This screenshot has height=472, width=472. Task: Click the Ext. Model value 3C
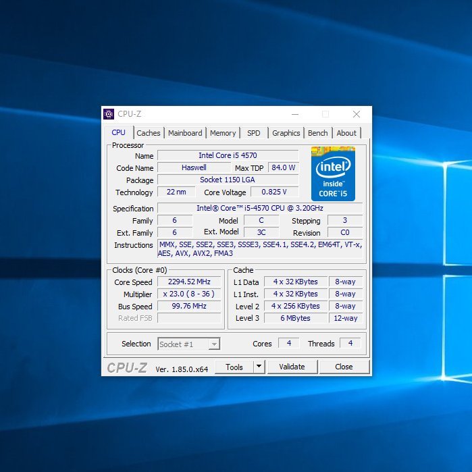[261, 232]
